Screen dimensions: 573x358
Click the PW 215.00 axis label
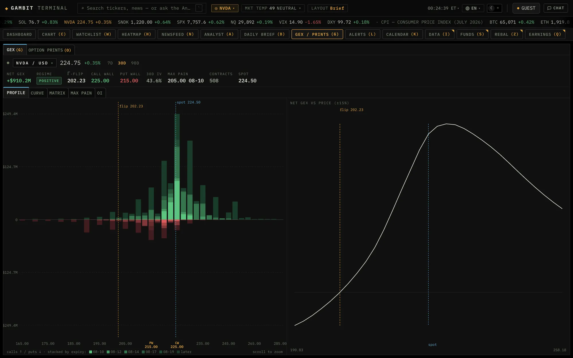click(151, 345)
